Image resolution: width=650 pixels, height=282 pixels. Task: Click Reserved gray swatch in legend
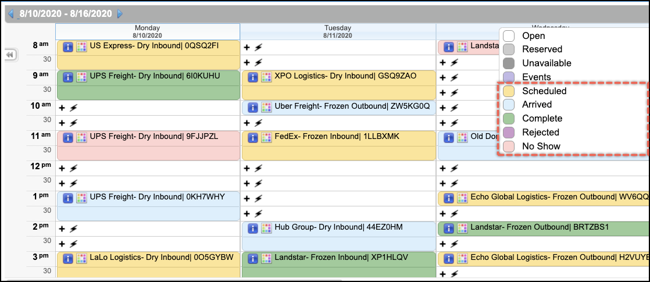(509, 49)
